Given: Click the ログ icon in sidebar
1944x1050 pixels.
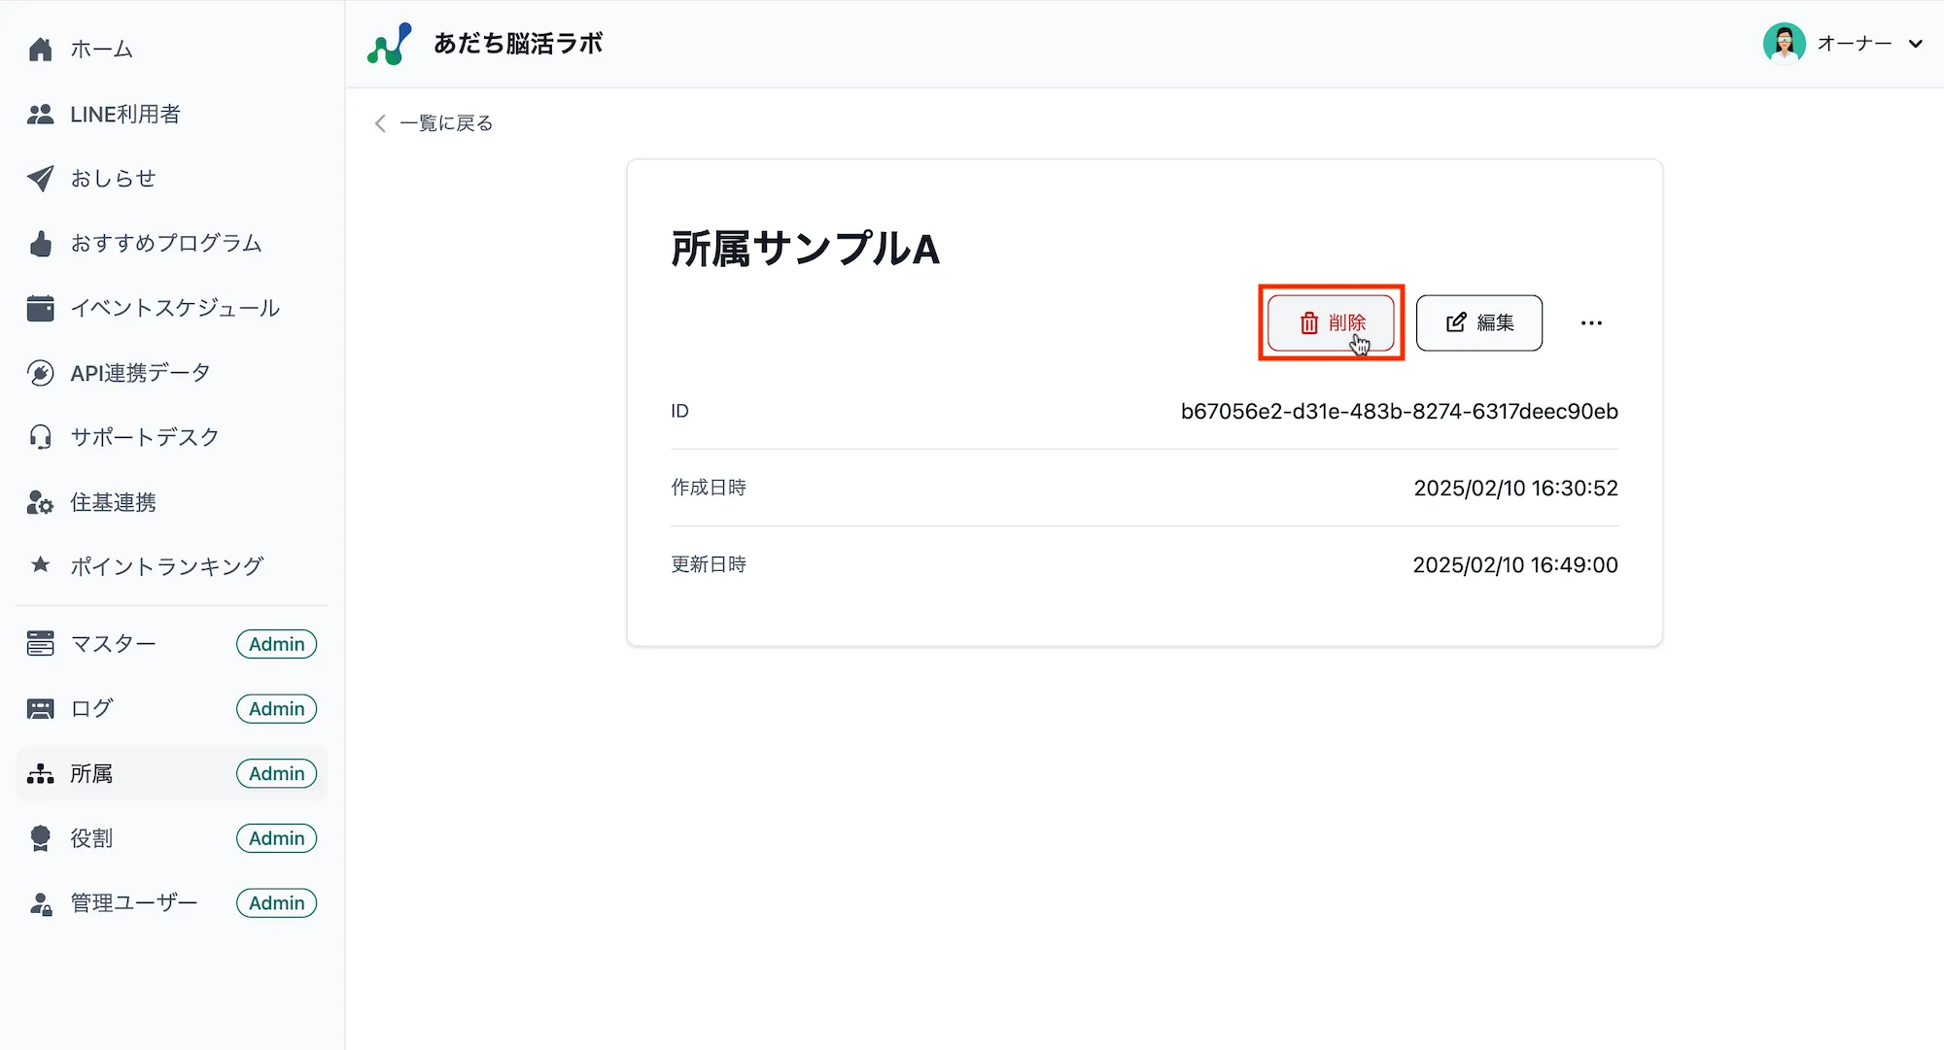Looking at the screenshot, I should pos(40,708).
